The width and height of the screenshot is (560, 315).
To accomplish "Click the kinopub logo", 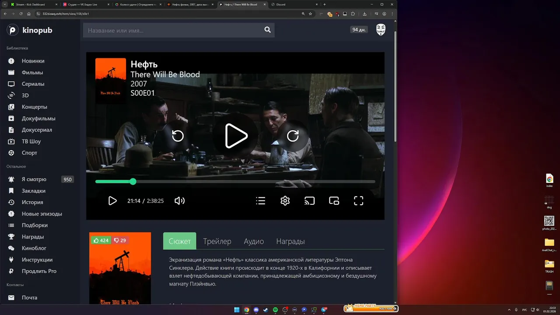I will [29, 30].
